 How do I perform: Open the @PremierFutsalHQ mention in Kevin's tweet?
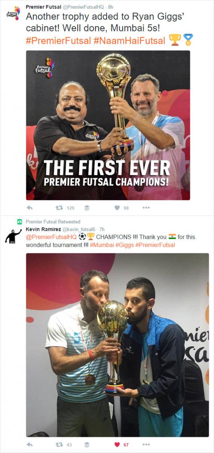[51, 237]
